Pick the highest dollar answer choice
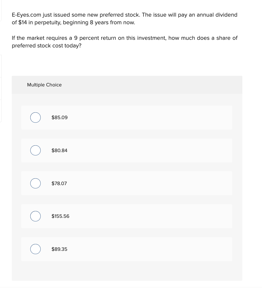Viewport: 262px width, 289px height. 60,216
